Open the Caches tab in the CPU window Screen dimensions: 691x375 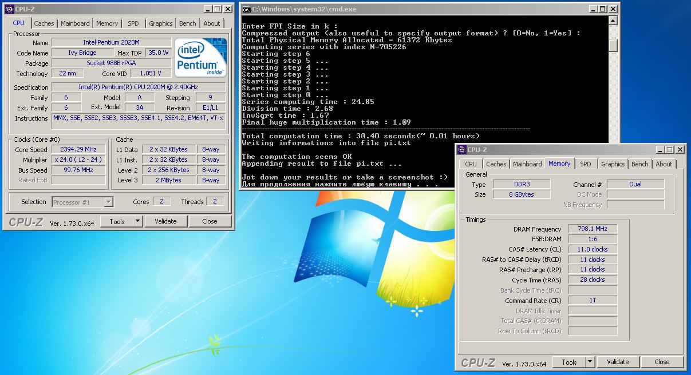(44, 23)
